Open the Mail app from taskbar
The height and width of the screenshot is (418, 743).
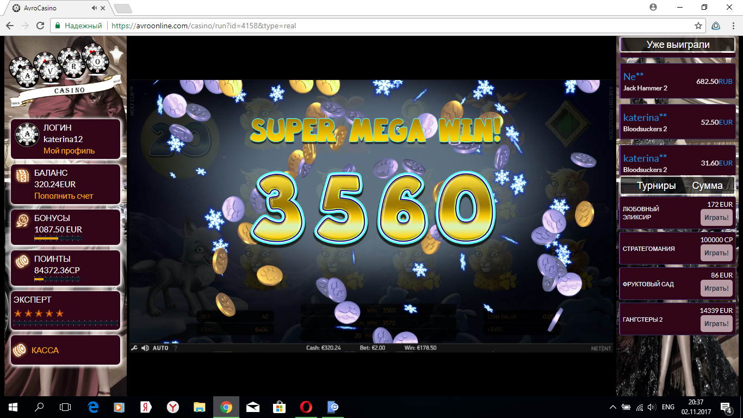pyautogui.click(x=252, y=407)
